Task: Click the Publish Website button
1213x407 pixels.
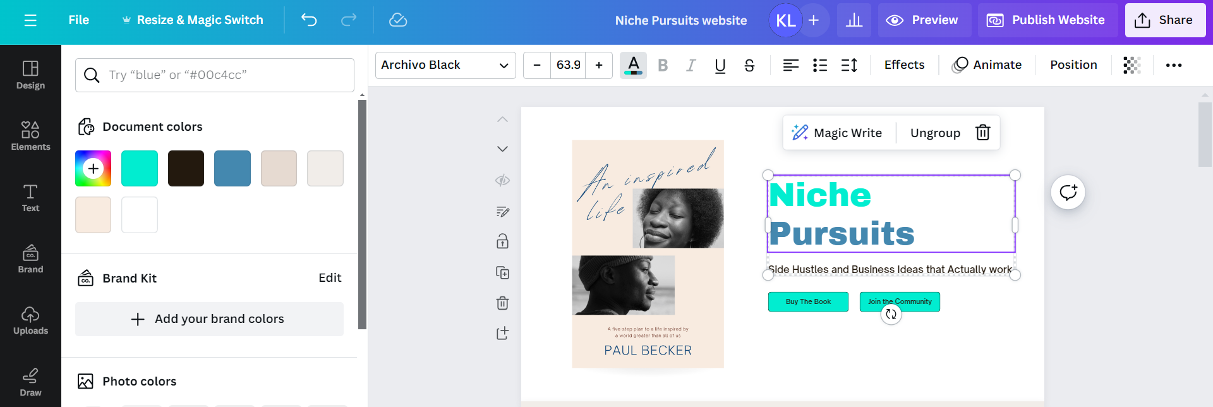Action: (x=1048, y=20)
